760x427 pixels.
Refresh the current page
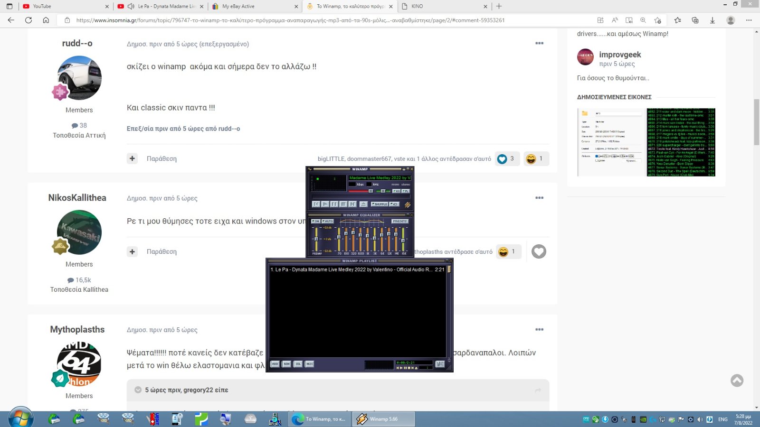pos(28,20)
